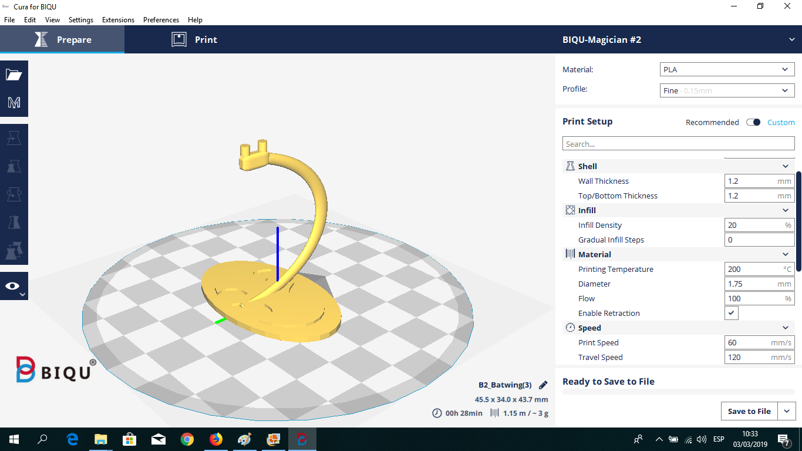Click the settings Search field

pos(679,144)
